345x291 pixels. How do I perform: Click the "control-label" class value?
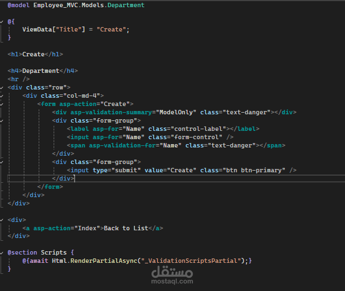click(198, 129)
